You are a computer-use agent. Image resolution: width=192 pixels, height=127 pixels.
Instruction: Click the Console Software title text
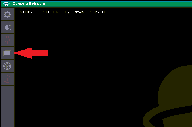[29, 4]
